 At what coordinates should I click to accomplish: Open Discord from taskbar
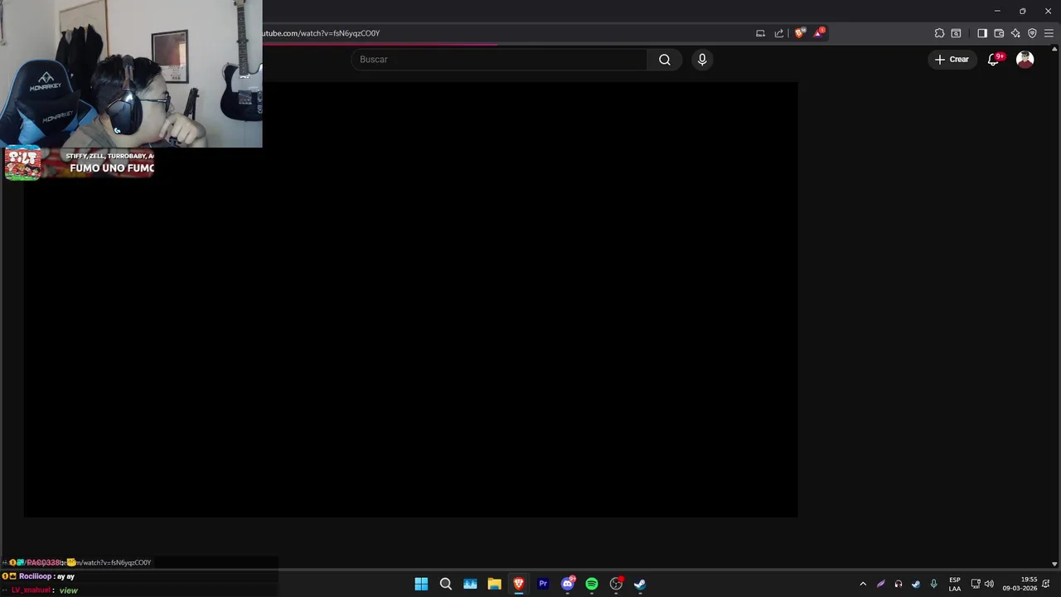click(x=568, y=584)
